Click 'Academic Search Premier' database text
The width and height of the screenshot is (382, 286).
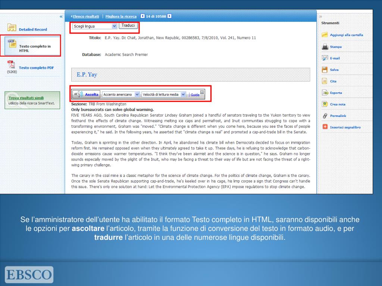[x=126, y=54]
